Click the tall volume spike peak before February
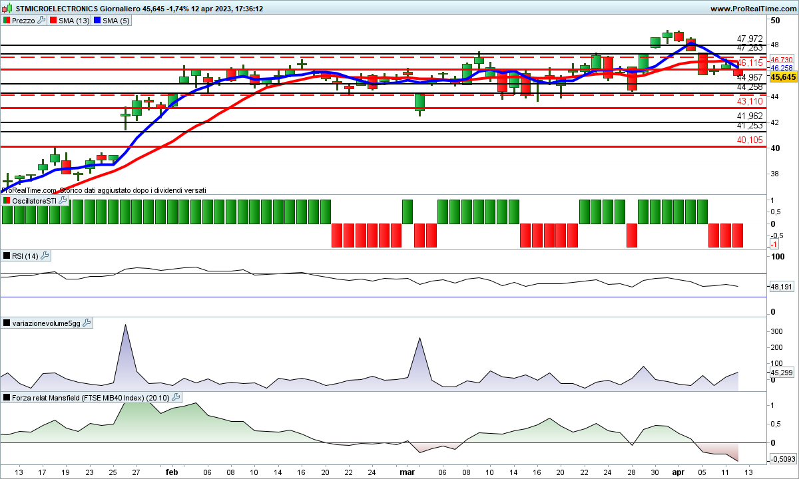The image size is (799, 479). (x=125, y=325)
